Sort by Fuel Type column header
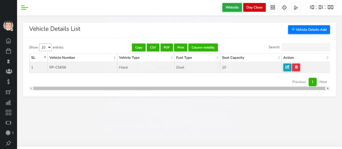 [x=197, y=58]
